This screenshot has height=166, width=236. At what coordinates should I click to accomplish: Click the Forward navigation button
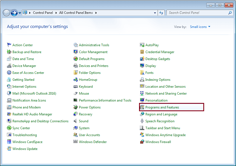coord(14,13)
